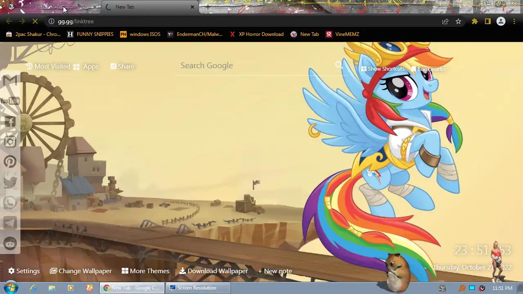523x294 pixels.
Task: Click the 11:51 PM tray clock
Action: (502, 288)
